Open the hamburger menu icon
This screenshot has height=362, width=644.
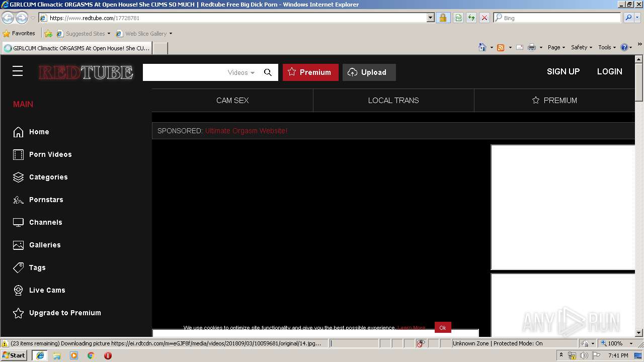18,71
